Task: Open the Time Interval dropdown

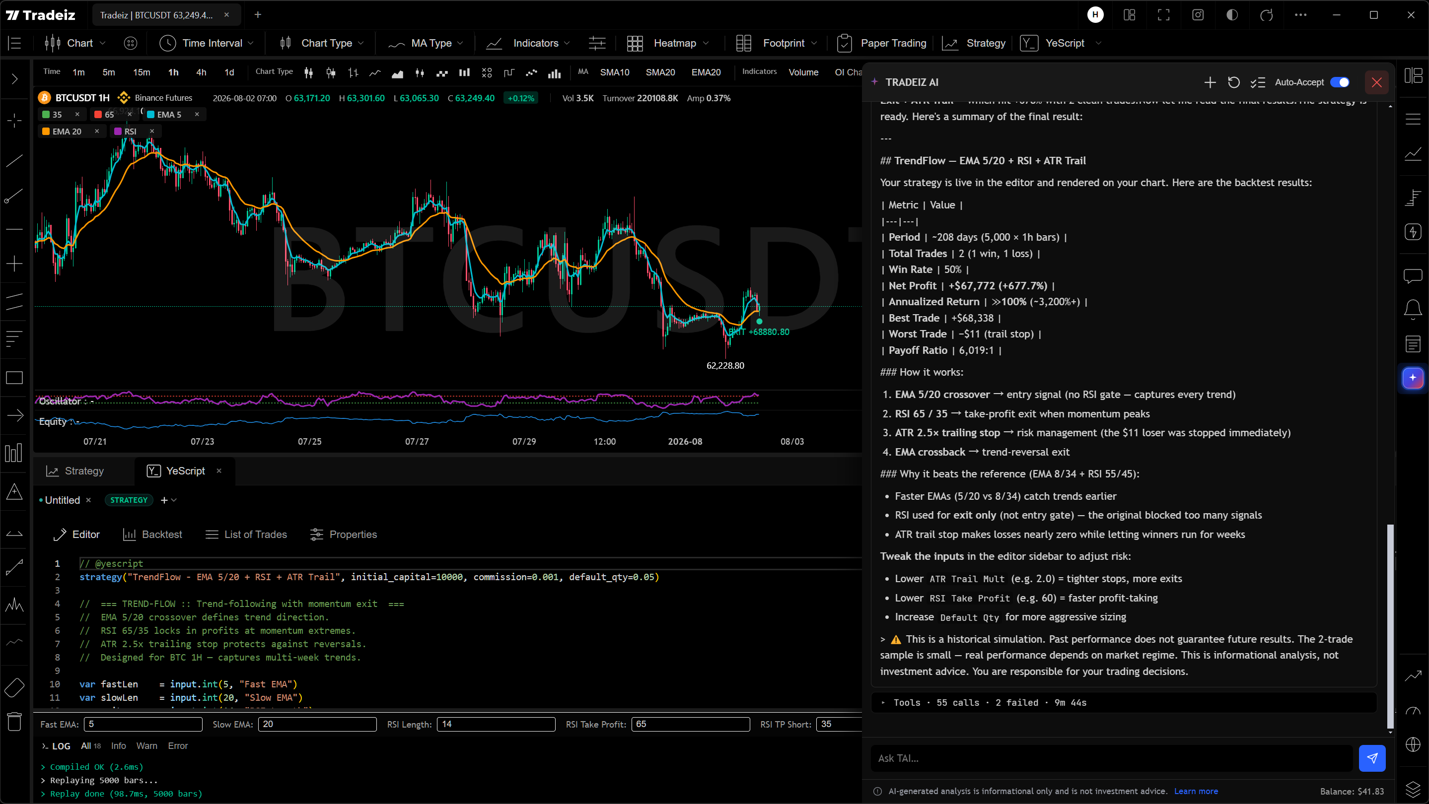Action: pos(207,43)
